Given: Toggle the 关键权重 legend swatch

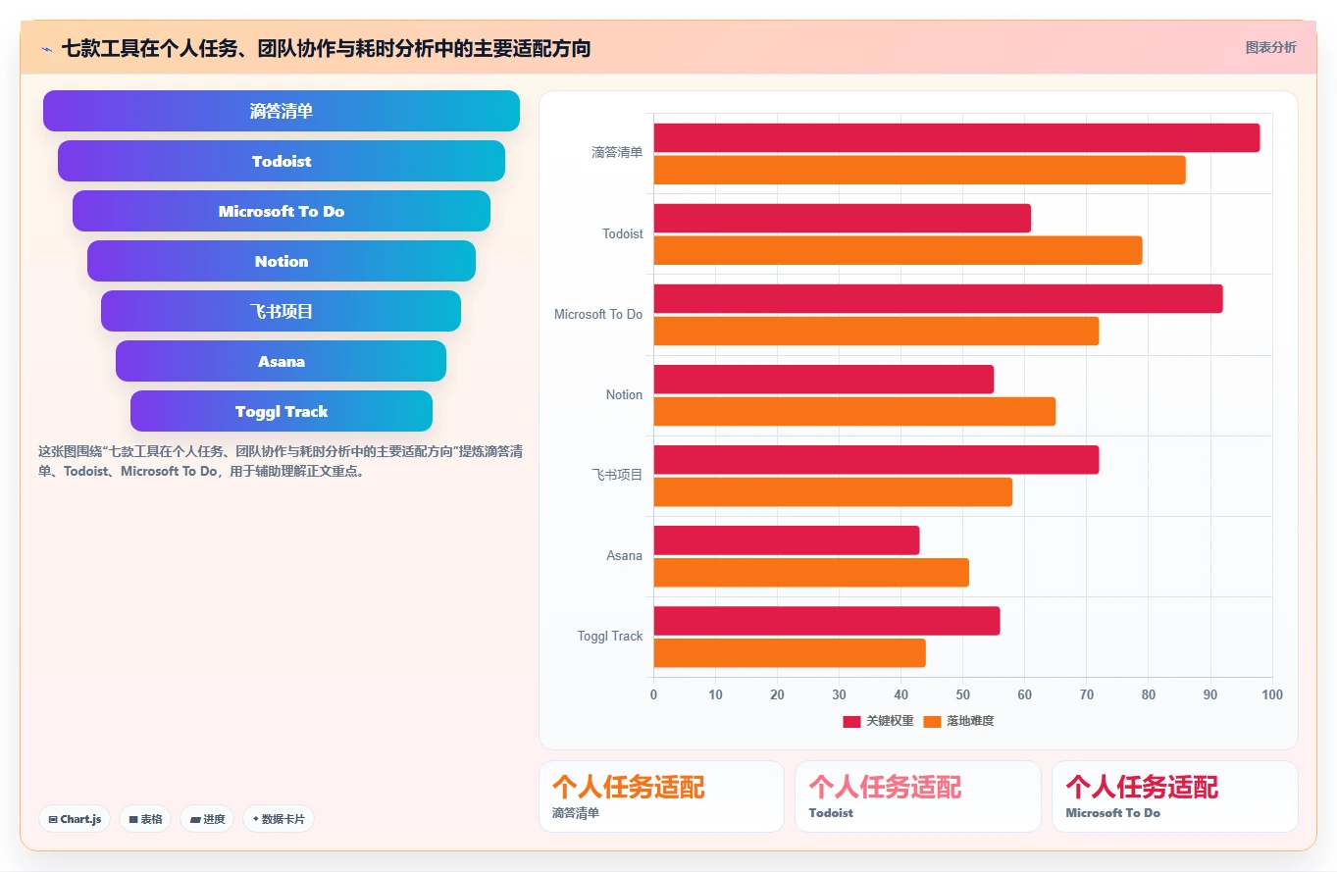Looking at the screenshot, I should (x=851, y=721).
